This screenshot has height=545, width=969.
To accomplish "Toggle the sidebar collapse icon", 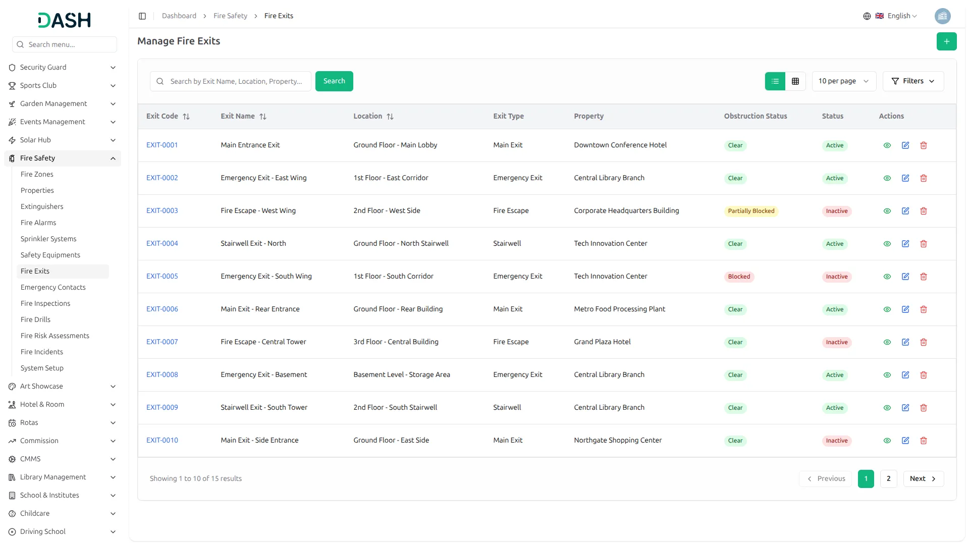I will (142, 16).
